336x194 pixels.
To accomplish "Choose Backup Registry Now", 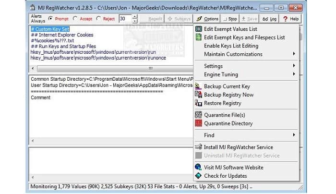I will coord(246,95).
